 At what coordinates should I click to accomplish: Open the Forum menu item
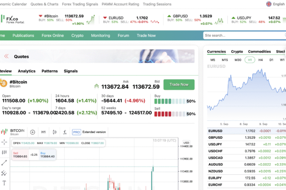(x=123, y=36)
